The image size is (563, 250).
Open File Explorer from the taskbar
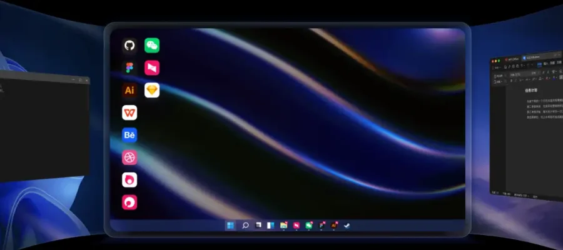coord(283,226)
